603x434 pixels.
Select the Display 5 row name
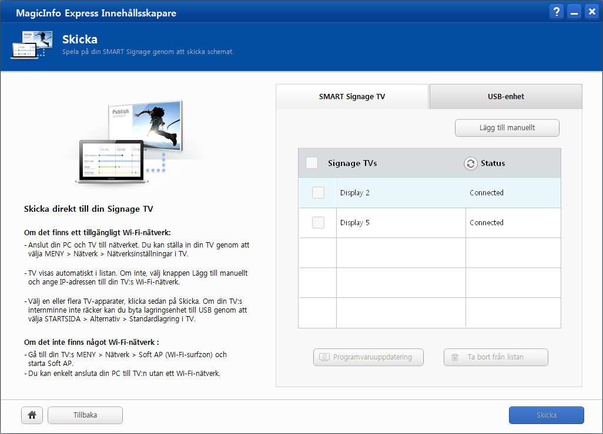pos(354,222)
